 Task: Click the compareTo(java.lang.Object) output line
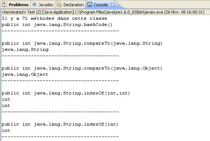point(82,68)
